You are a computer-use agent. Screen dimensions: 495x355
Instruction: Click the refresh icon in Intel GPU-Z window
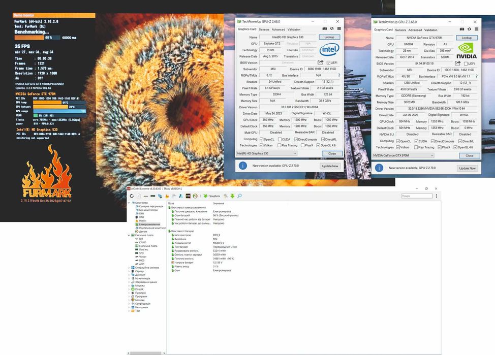[332, 29]
